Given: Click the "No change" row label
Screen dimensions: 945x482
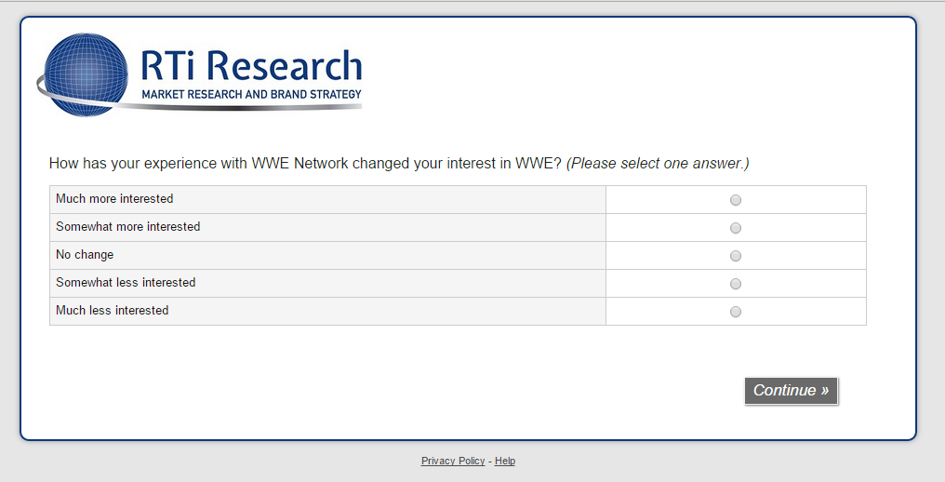Looking at the screenshot, I should (x=85, y=255).
